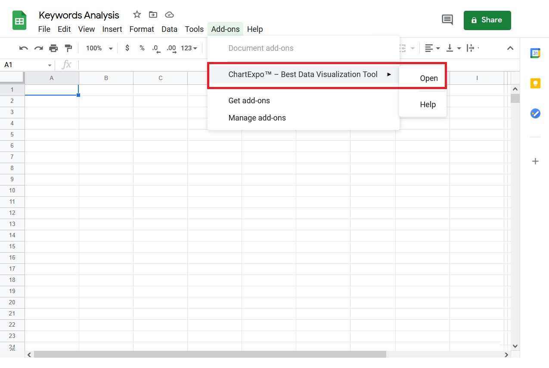Viewport: 549px width, 368px height.
Task: Print the spreadsheet via printer icon
Action: pyautogui.click(x=53, y=48)
